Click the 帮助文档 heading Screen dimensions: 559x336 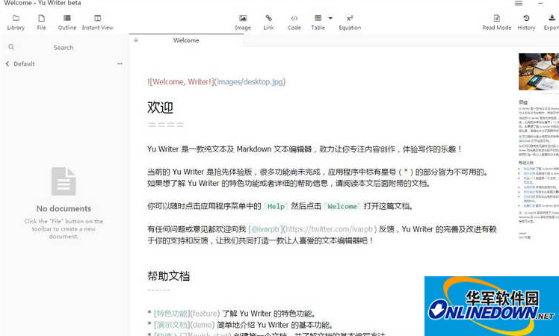[168, 276]
